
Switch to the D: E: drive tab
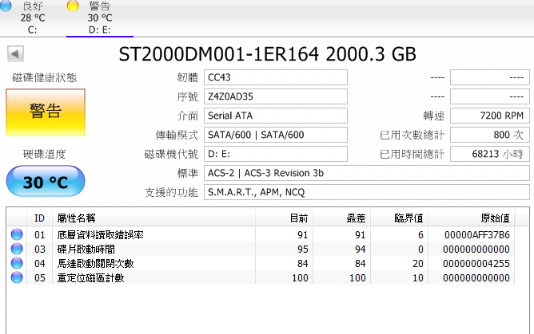[100, 18]
